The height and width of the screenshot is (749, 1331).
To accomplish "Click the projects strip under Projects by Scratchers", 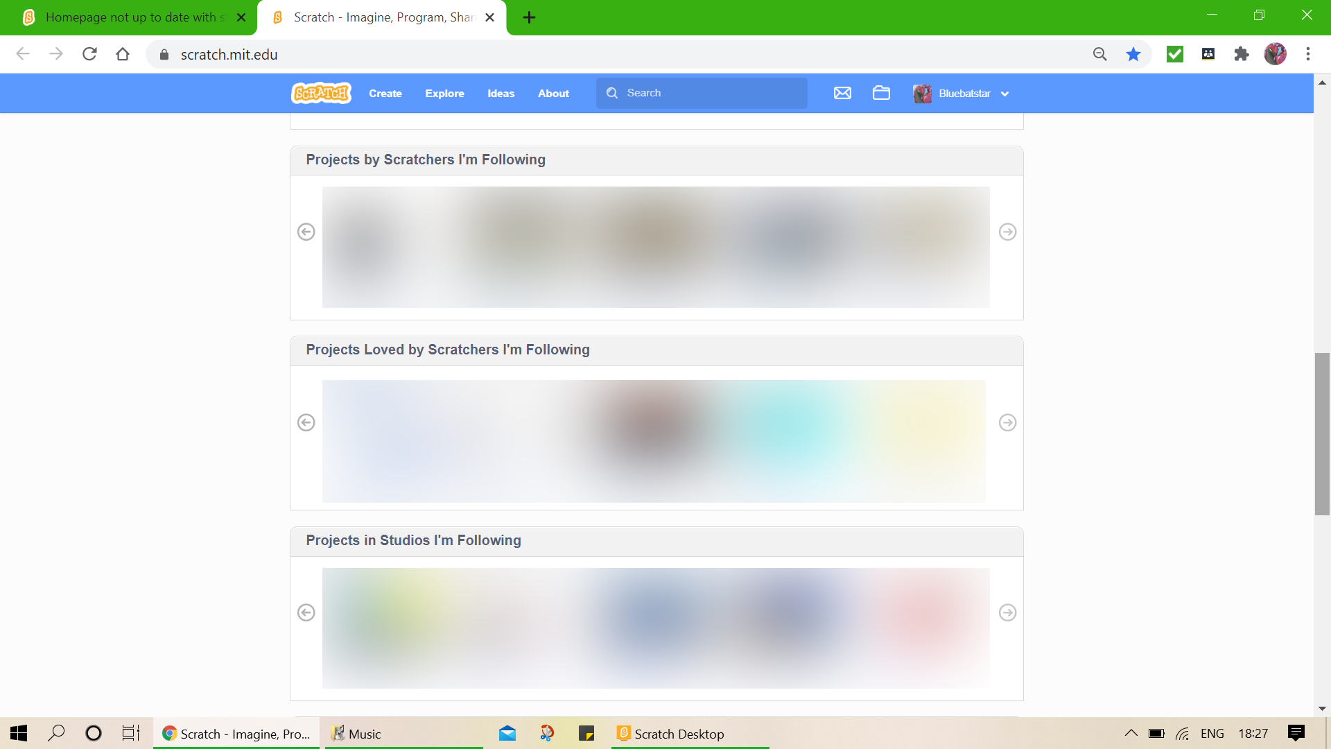I will click(x=656, y=247).
